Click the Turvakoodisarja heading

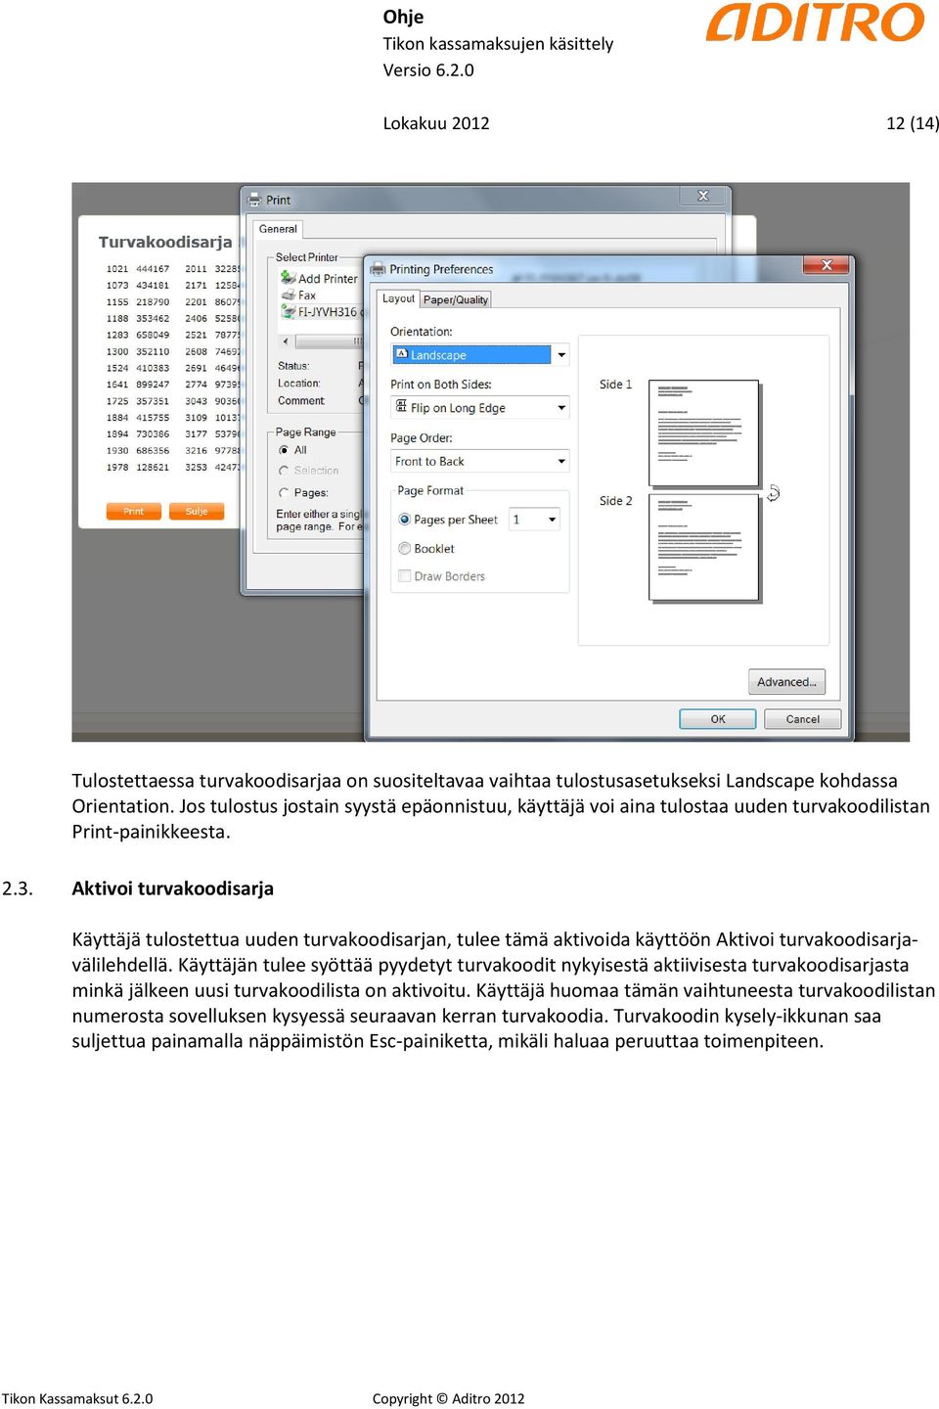[x=165, y=242]
